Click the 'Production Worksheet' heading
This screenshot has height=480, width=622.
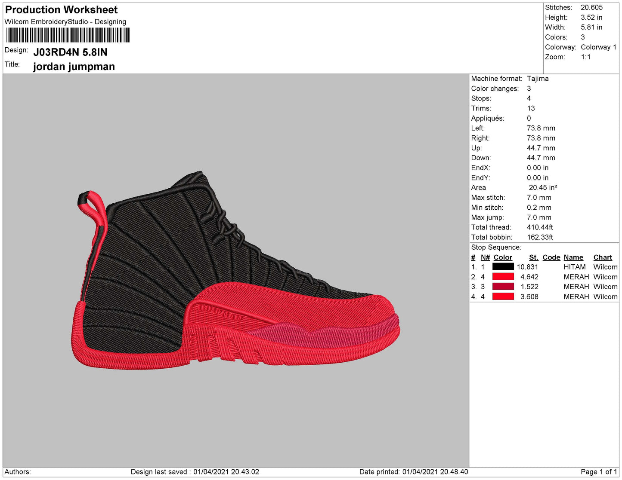tap(61, 9)
